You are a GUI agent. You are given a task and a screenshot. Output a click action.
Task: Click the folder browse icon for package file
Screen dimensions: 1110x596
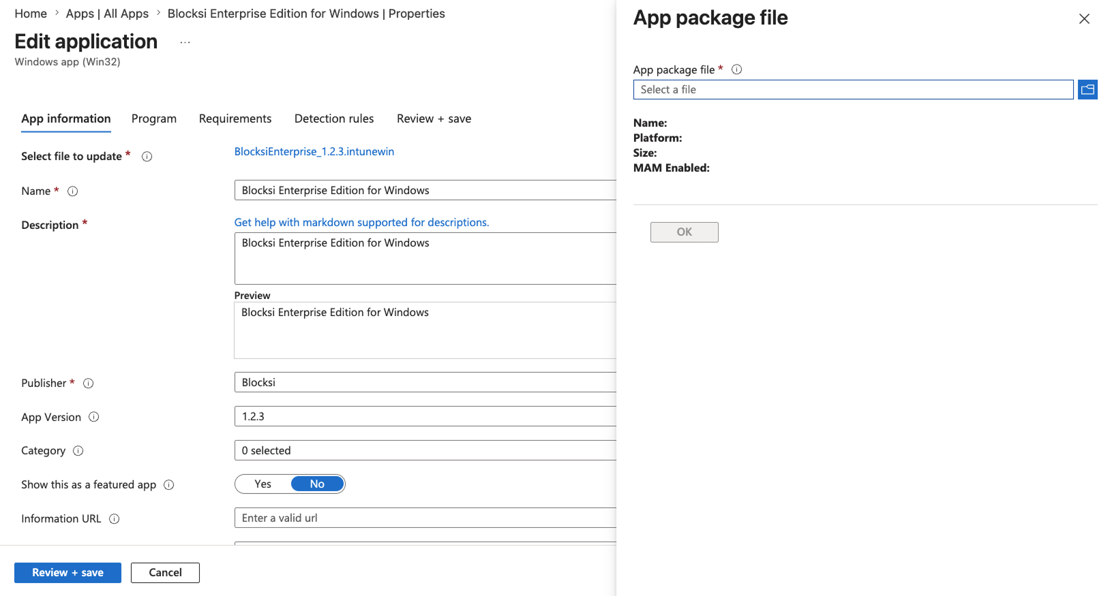pyautogui.click(x=1087, y=89)
